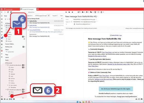This screenshot has height=103, width=144.
Task: Open the Vivaldi icon in the side panel
Action: [x=2, y=51]
